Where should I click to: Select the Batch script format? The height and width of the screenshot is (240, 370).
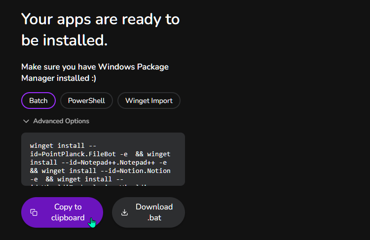coord(38,101)
